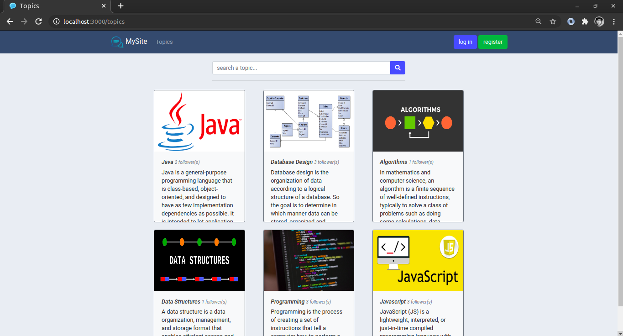Click the page vertical scrollbar thumb
Screen dimensions: 623x336
(619, 171)
